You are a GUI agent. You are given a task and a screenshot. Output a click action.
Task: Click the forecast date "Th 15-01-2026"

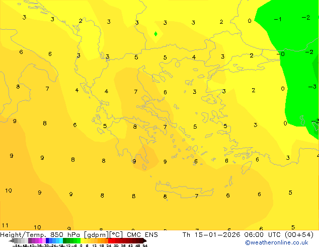pos(211,235)
